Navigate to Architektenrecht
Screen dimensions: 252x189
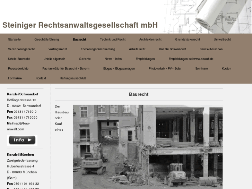pos(150,40)
